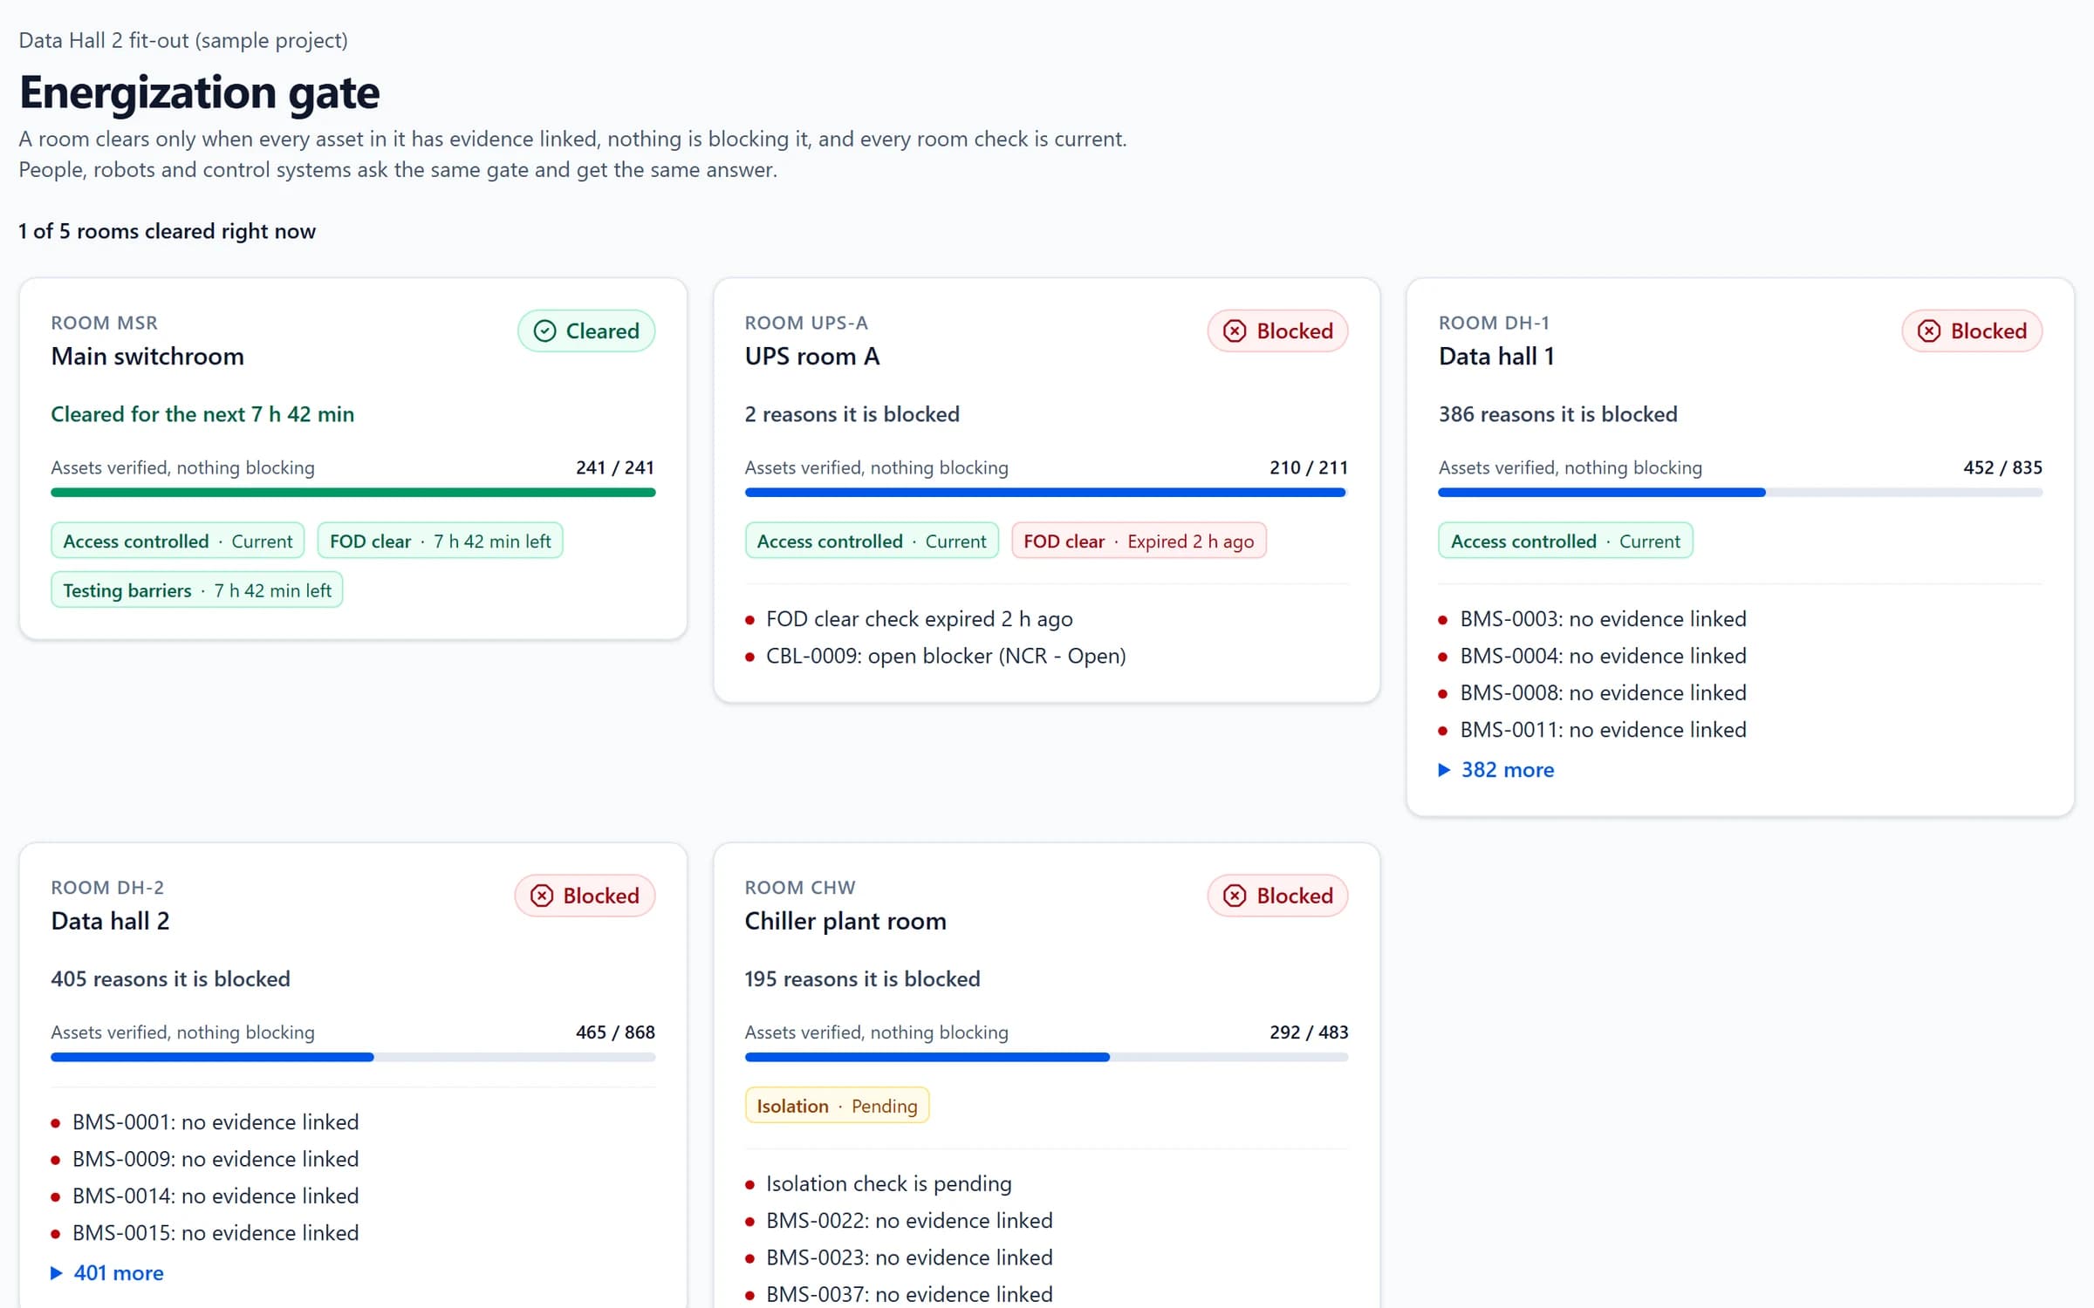Image resolution: width=2094 pixels, height=1308 pixels.
Task: Expand the 401 more reasons list
Action: click(x=107, y=1273)
